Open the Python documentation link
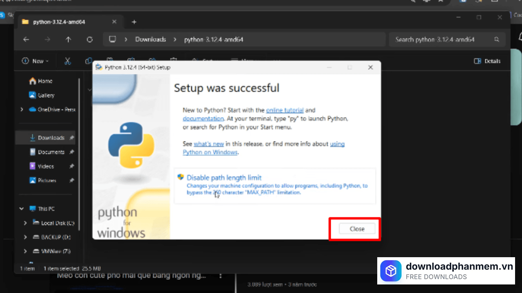 click(x=203, y=118)
